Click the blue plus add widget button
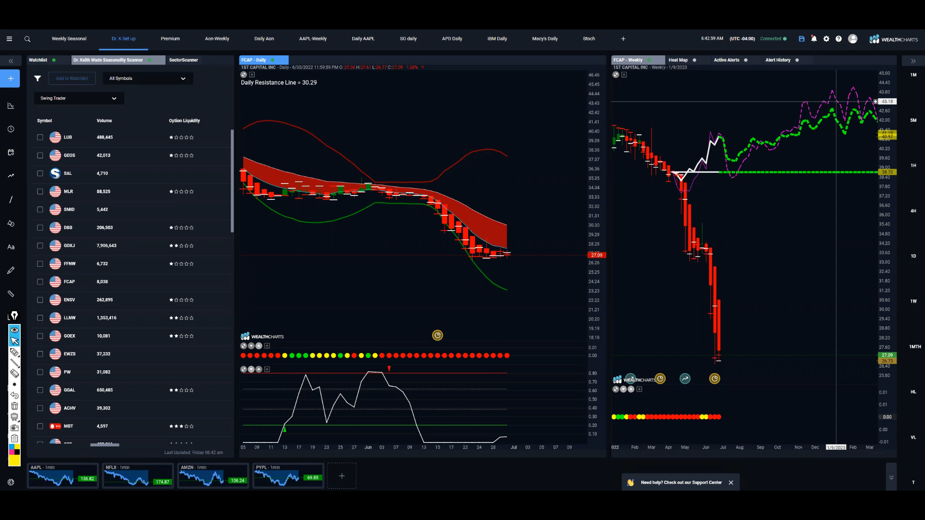 [10, 78]
